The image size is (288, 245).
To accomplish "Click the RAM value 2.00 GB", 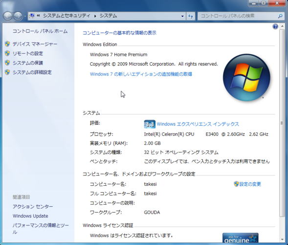I will [x=152, y=143].
